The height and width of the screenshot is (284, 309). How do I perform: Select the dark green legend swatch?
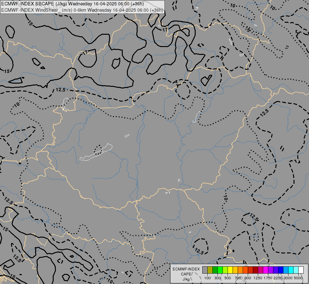coord(215,270)
